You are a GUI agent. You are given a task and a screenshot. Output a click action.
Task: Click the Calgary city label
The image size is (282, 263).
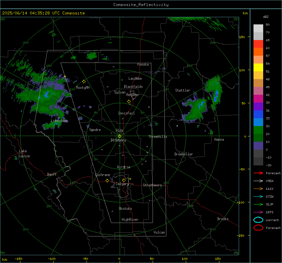coord(122,184)
